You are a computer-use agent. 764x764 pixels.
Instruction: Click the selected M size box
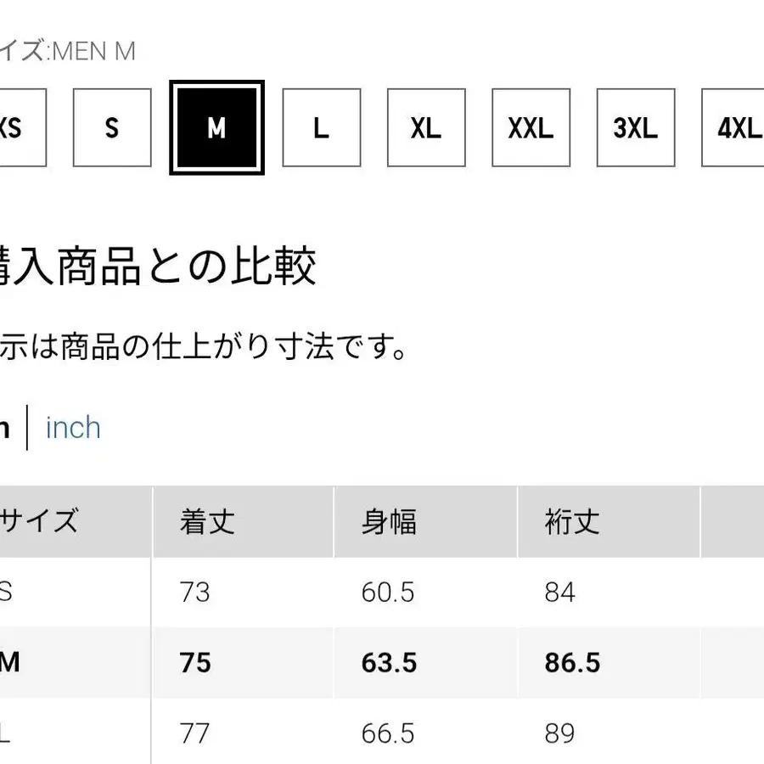[x=216, y=128]
